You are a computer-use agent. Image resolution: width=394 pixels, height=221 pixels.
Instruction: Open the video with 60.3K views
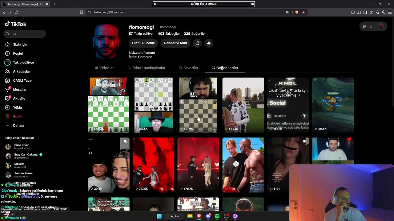pyautogui.click(x=333, y=105)
